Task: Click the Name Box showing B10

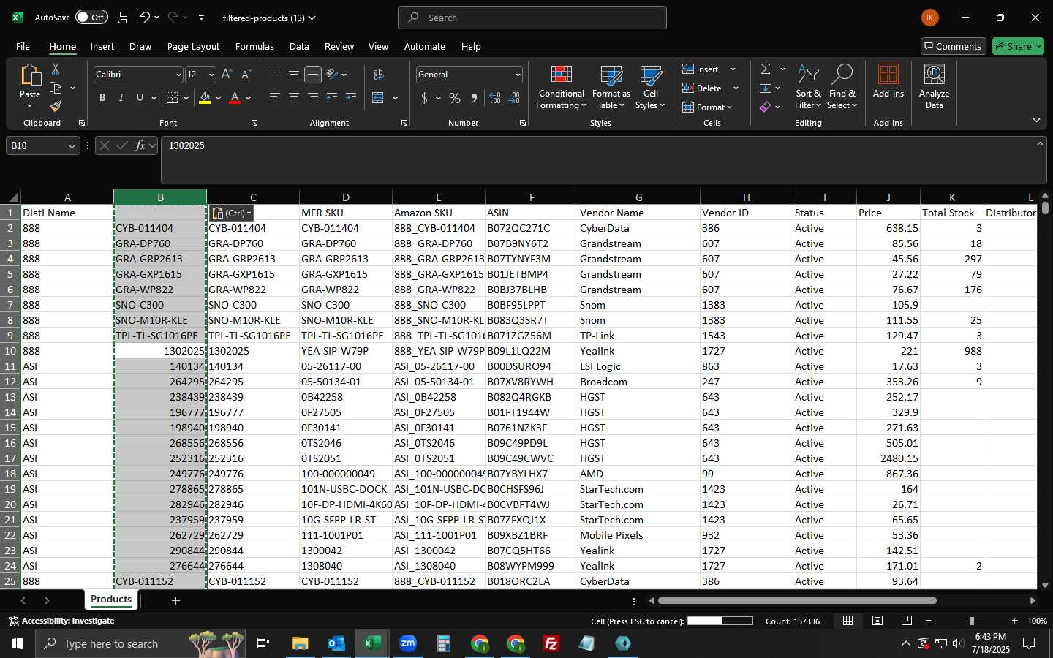Action: (x=42, y=145)
